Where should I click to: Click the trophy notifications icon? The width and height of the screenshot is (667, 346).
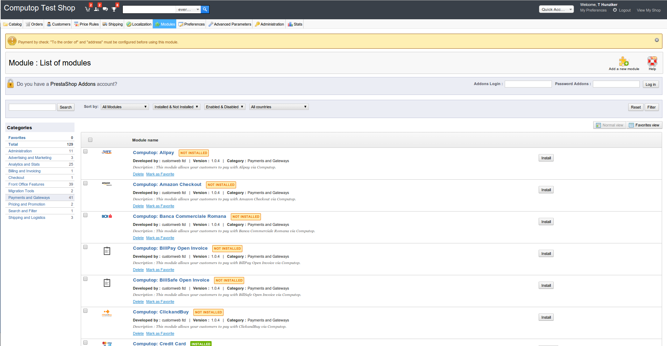click(114, 9)
